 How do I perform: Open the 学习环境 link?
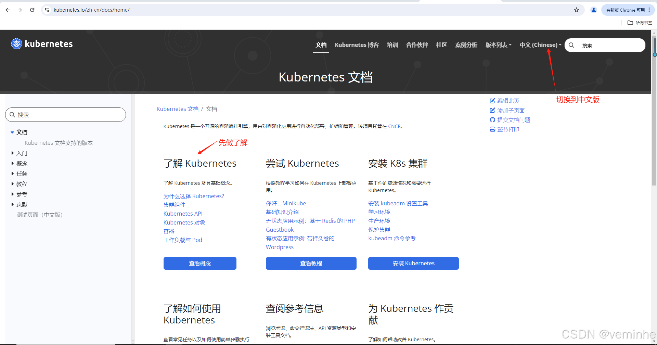tap(379, 212)
